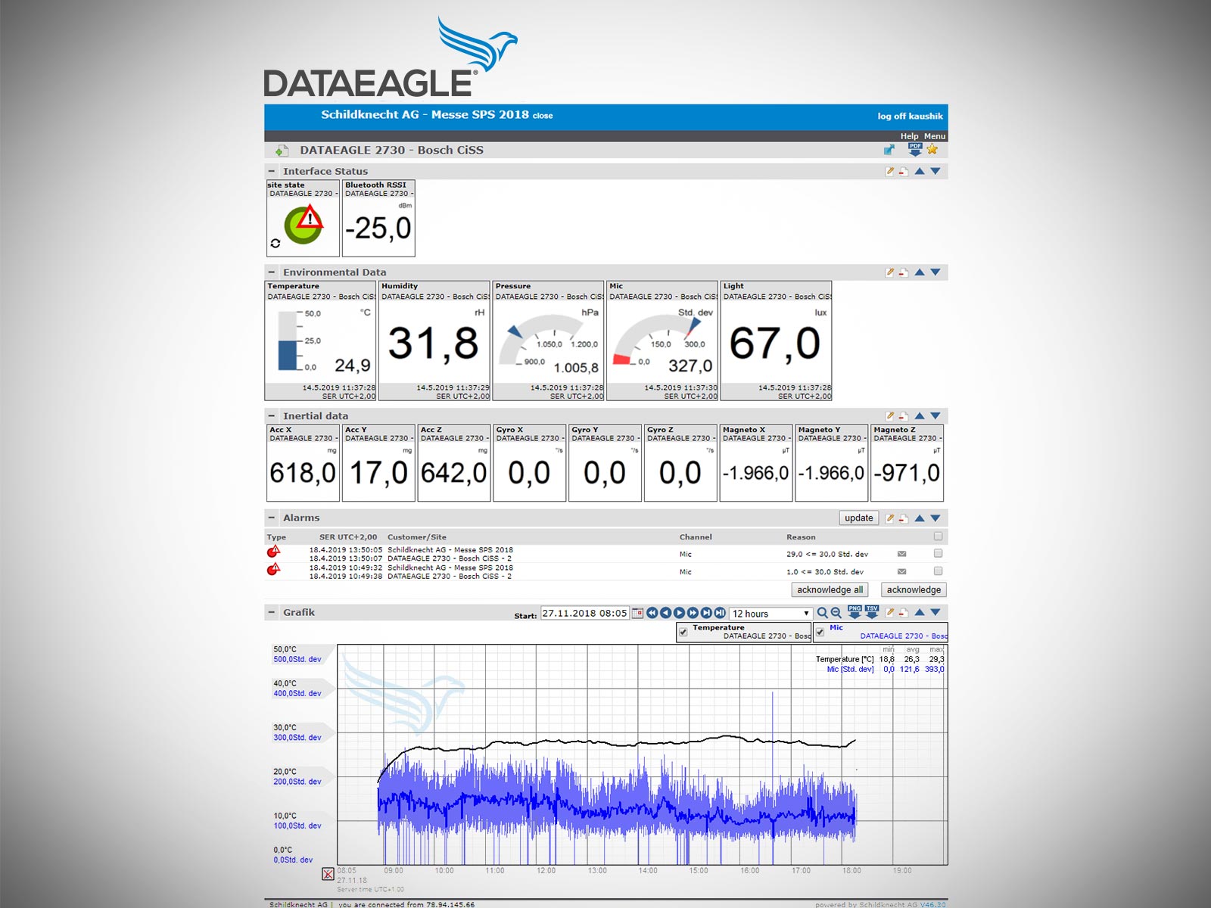This screenshot has width=1211, height=908.
Task: Open the mail icon of the 13:50:05 alarm
Action: click(901, 554)
